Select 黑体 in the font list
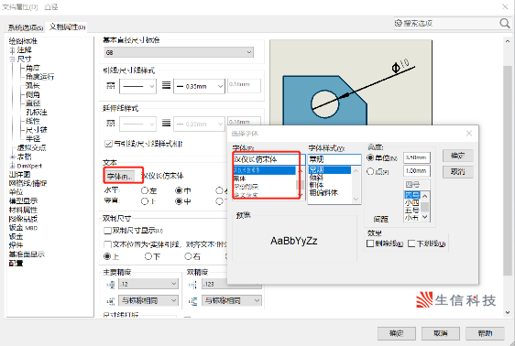The image size is (515, 346). pyautogui.click(x=240, y=178)
